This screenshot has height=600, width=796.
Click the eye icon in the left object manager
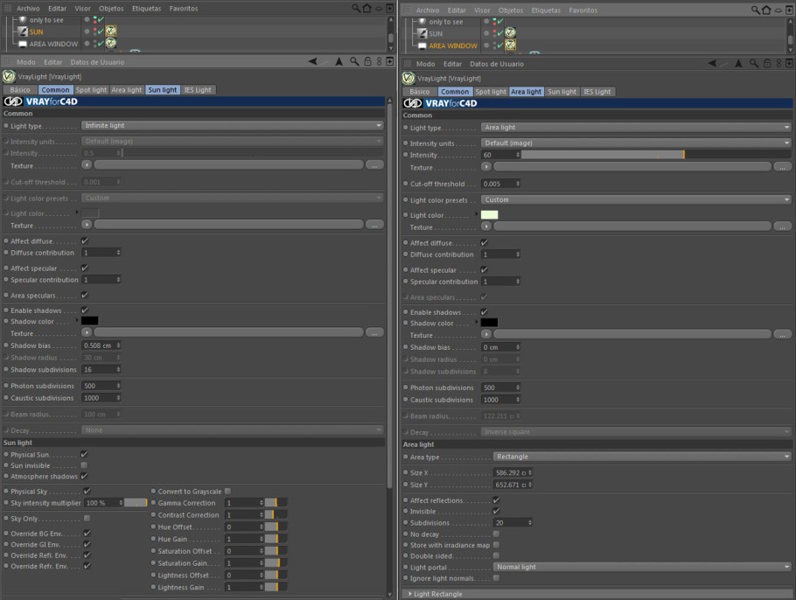coord(379,9)
